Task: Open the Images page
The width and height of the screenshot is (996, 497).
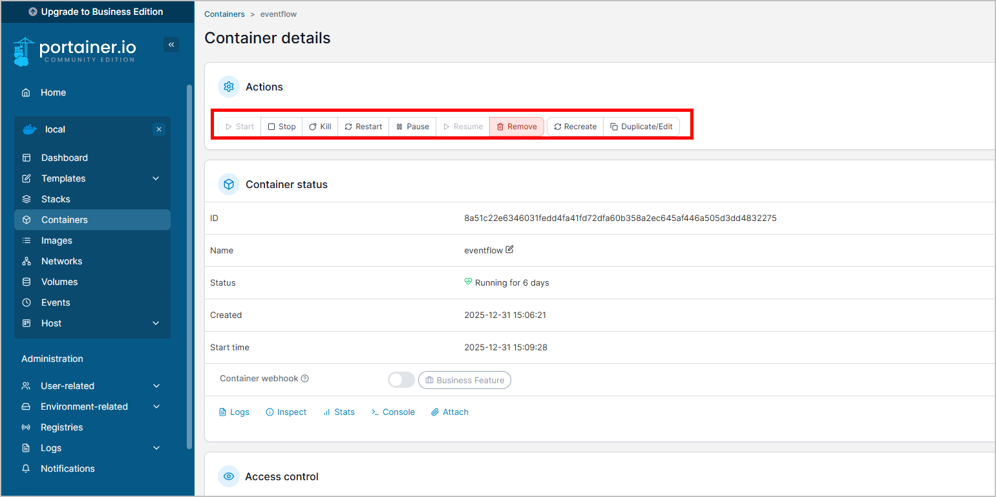Action: (x=57, y=240)
